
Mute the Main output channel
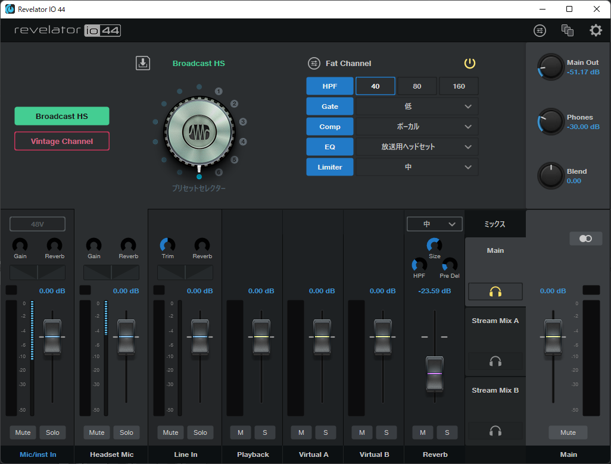point(568,432)
